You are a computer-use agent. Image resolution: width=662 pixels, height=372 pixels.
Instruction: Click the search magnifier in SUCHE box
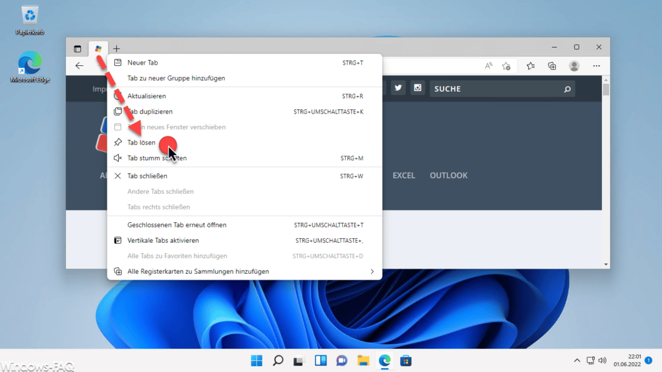click(567, 89)
